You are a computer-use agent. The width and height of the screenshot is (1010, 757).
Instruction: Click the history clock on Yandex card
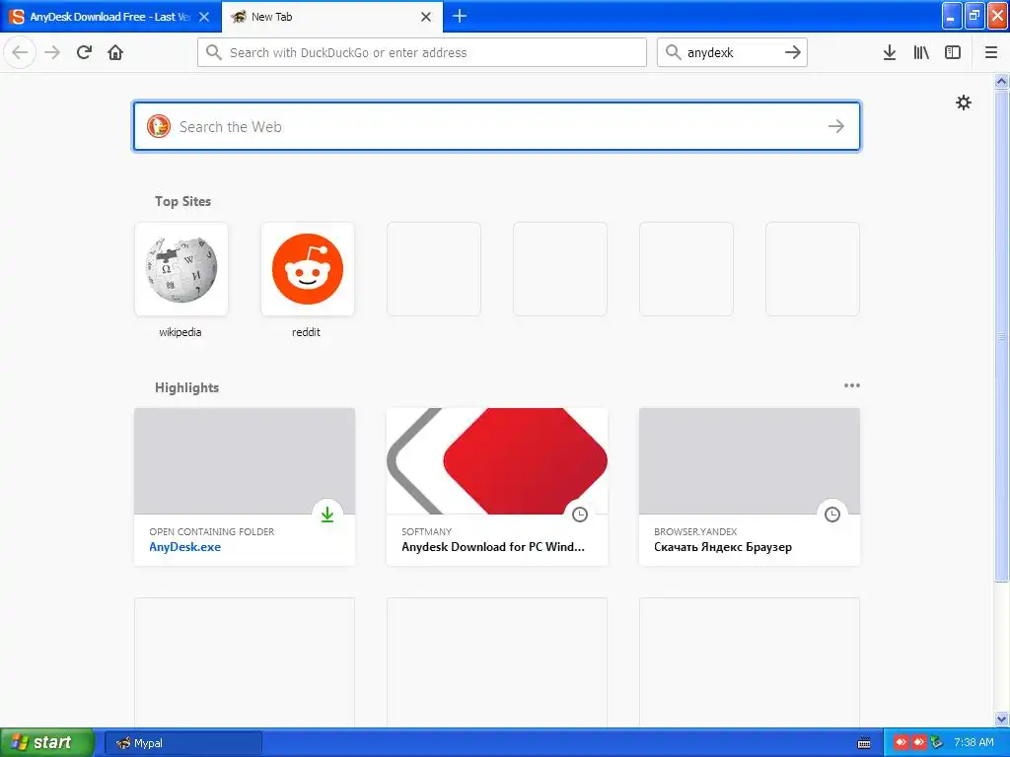(832, 514)
